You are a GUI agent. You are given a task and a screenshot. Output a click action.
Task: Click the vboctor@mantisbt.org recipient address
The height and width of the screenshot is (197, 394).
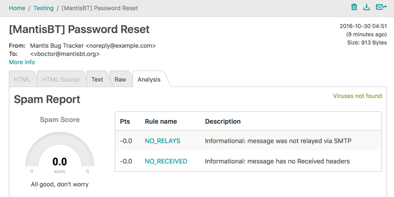coord(65,54)
